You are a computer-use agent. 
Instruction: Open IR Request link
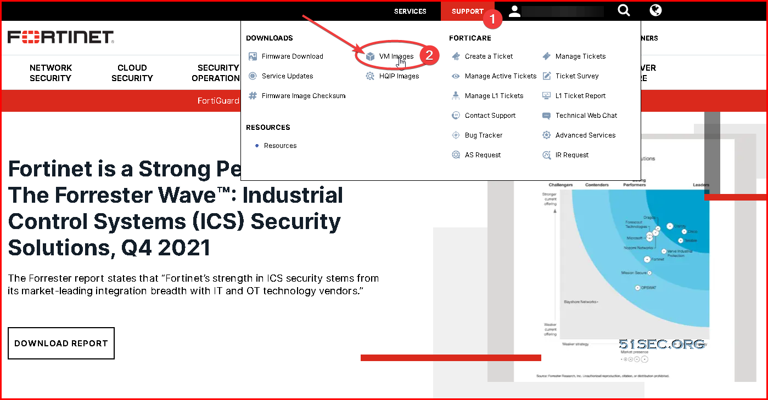pyautogui.click(x=572, y=155)
